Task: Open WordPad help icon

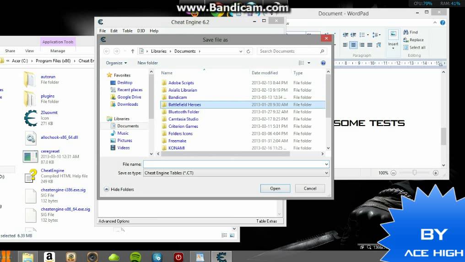Action: pos(443,22)
